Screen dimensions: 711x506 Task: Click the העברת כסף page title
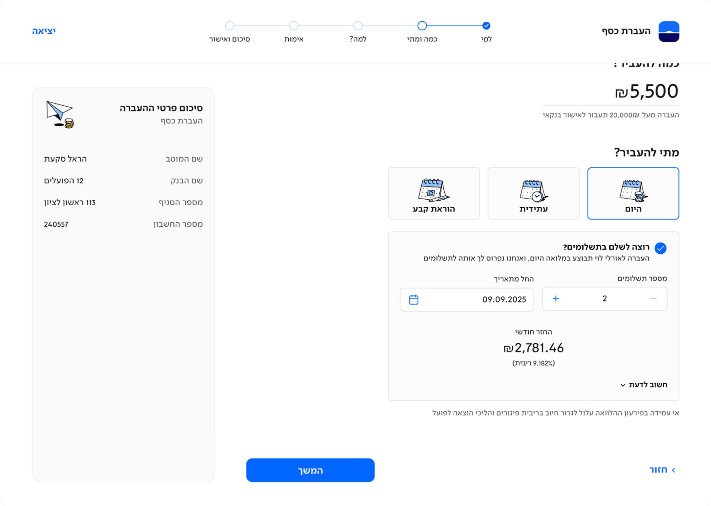tap(626, 31)
